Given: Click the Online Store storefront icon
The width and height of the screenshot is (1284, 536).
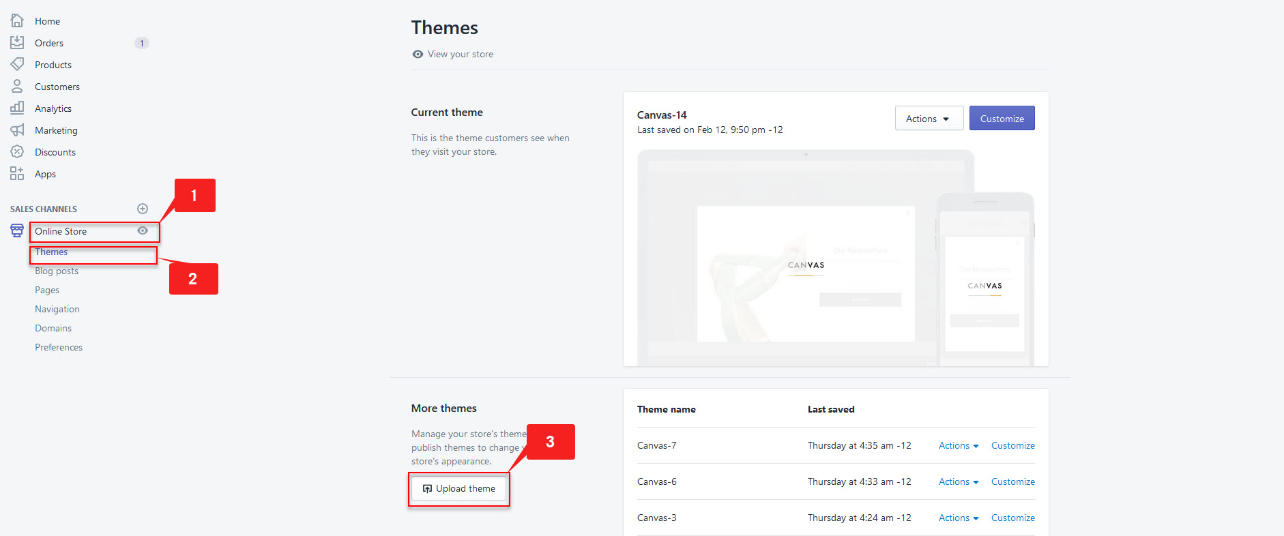Looking at the screenshot, I should [x=17, y=230].
